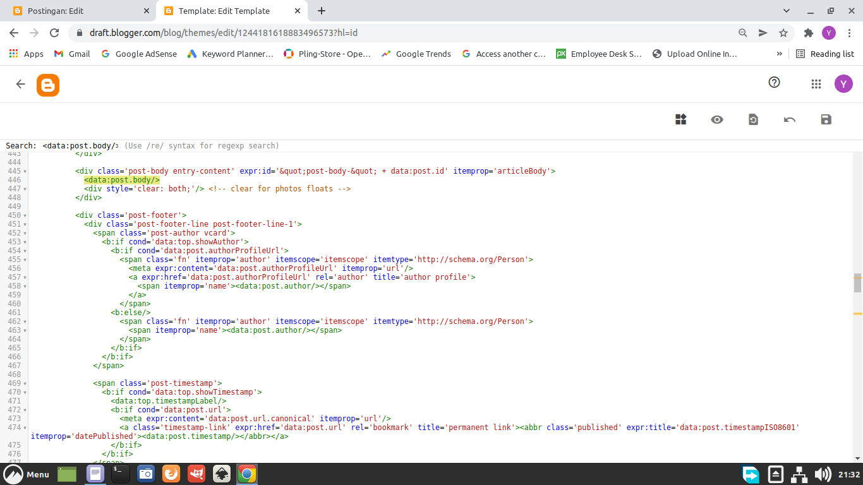Open Inkscape from the taskbar
The width and height of the screenshot is (863, 485).
pos(222,474)
